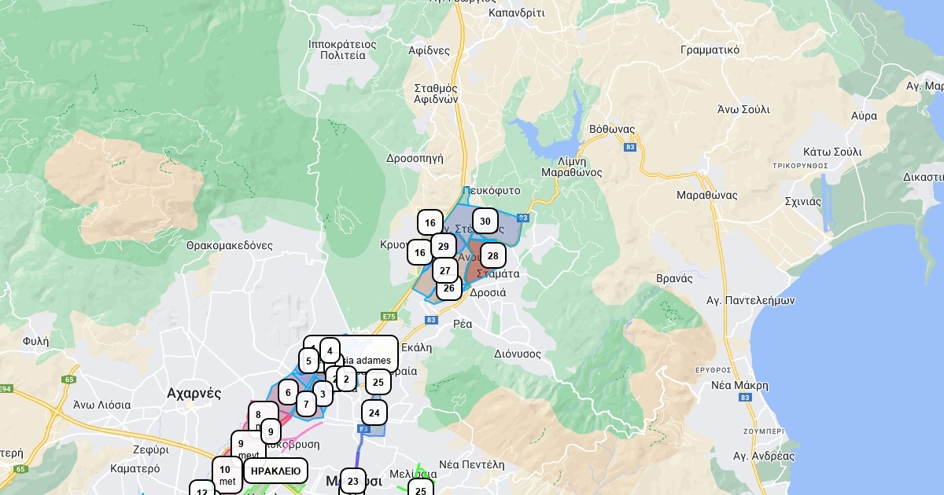Open the marker numbered 23
The width and height of the screenshot is (944, 495).
pos(353,481)
